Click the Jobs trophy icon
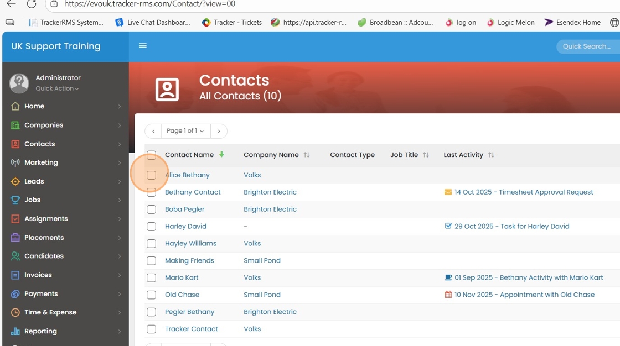The image size is (620, 346). click(x=15, y=200)
